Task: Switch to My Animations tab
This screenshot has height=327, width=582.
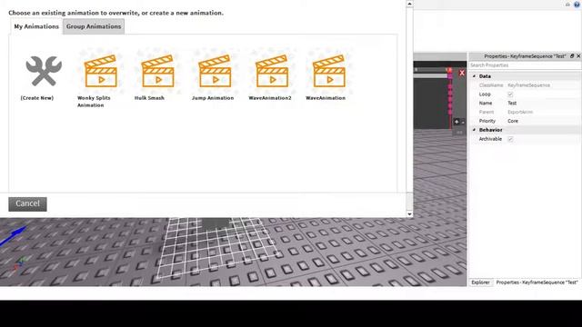Action: pos(36,26)
